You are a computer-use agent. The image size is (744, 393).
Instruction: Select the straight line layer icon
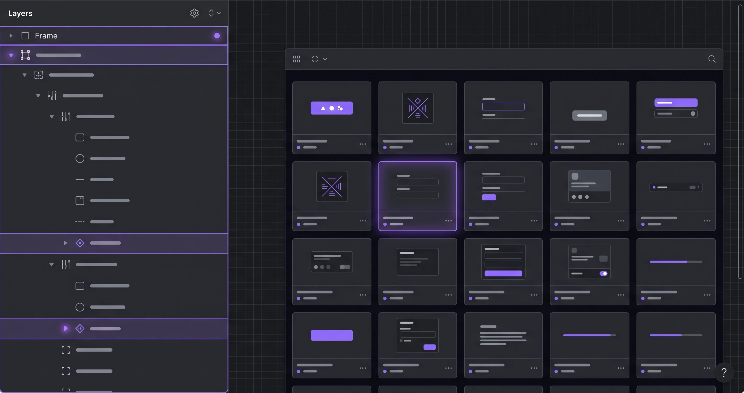click(x=80, y=180)
